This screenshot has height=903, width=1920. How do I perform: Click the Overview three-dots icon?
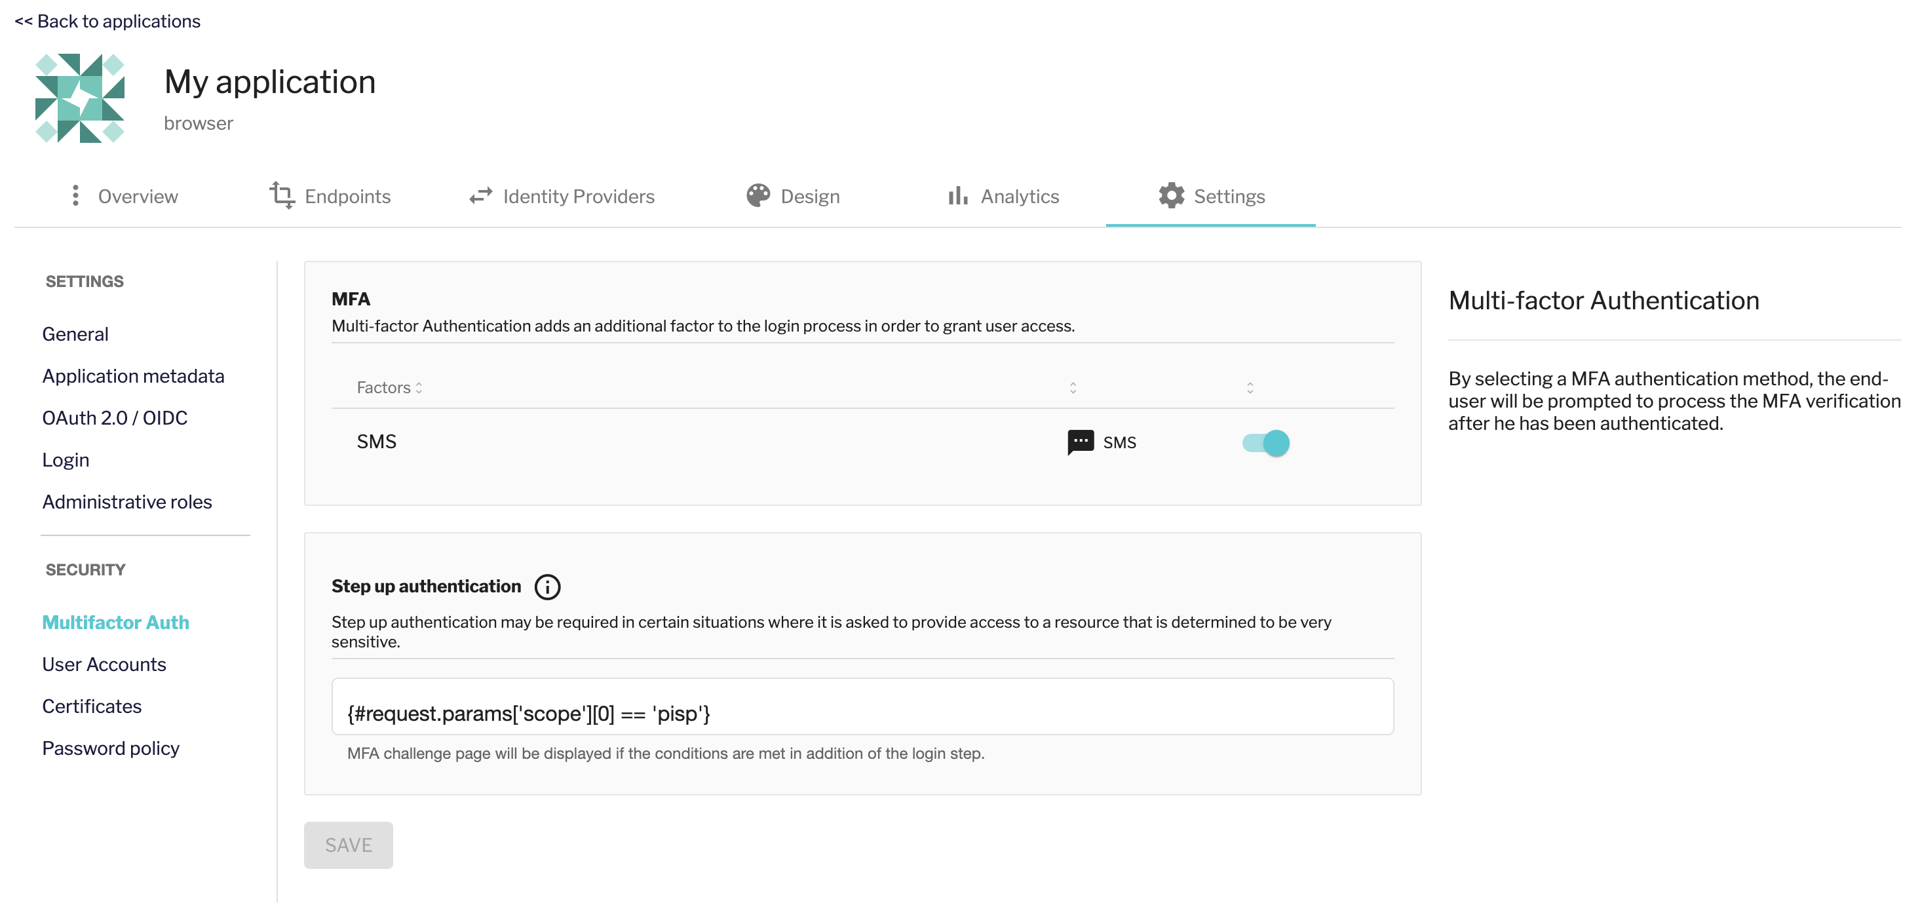(x=75, y=196)
